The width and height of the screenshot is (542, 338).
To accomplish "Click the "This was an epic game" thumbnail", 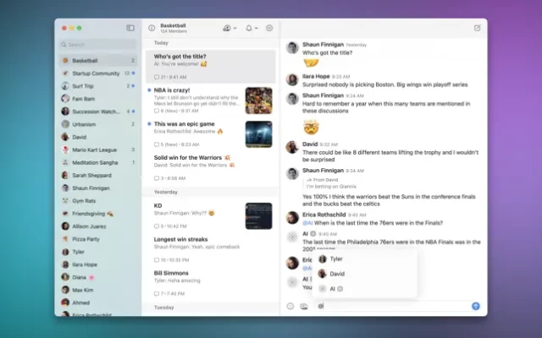I will (x=258, y=134).
